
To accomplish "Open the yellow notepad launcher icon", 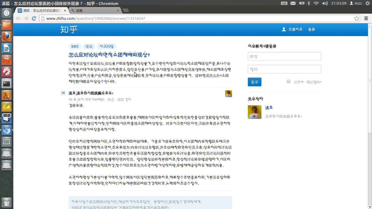I will [x=7, y=107].
